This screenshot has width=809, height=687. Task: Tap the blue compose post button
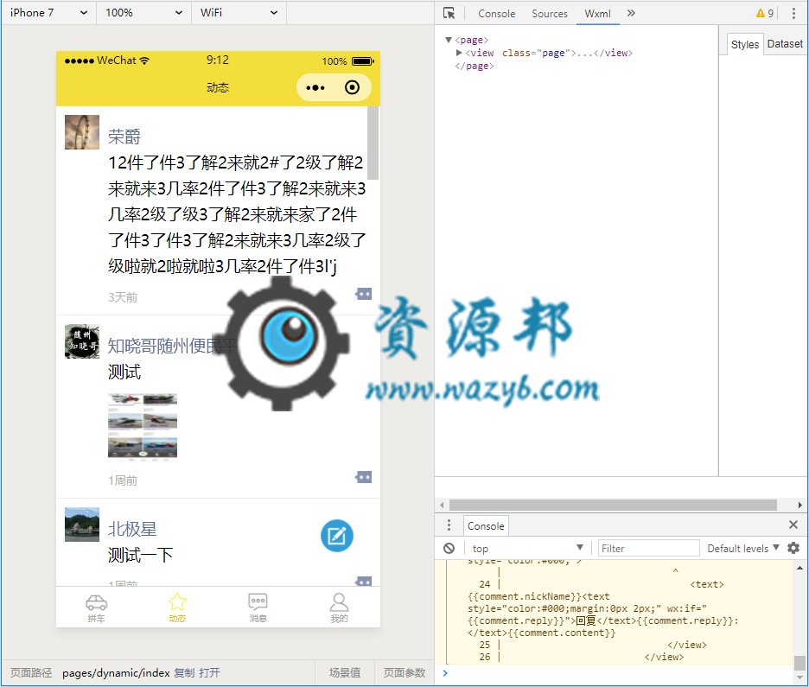[x=337, y=536]
